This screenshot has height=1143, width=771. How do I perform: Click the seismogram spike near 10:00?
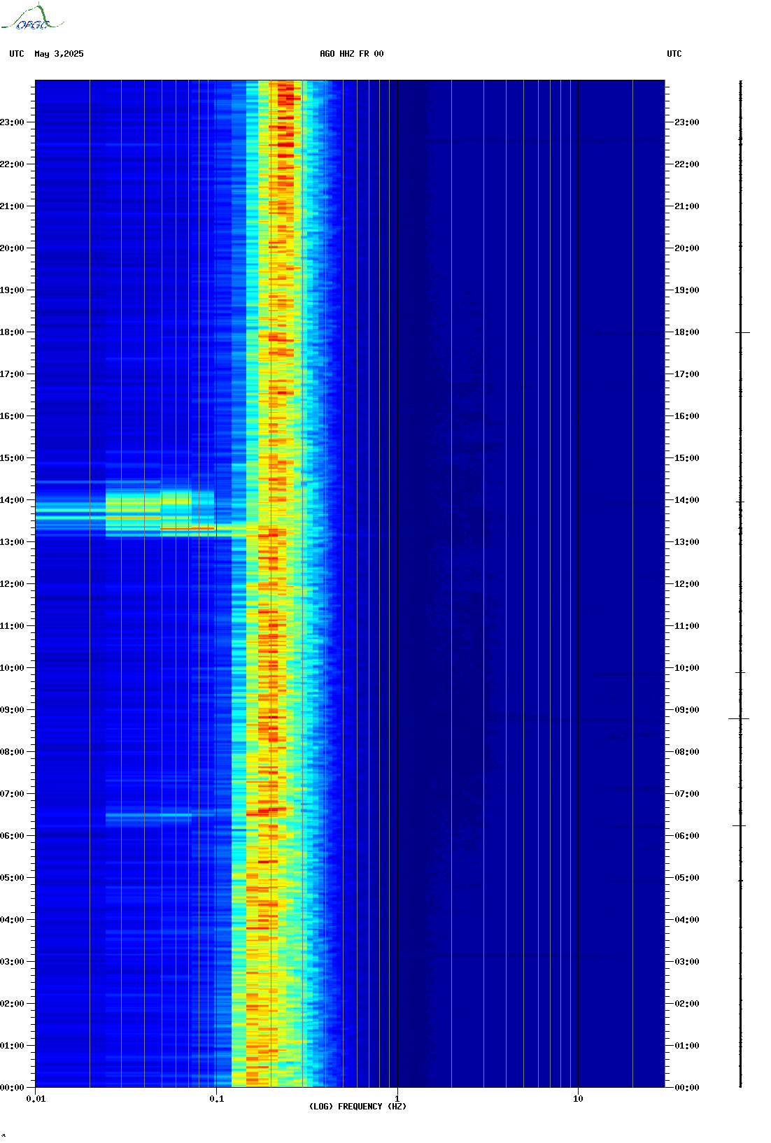coord(740,672)
